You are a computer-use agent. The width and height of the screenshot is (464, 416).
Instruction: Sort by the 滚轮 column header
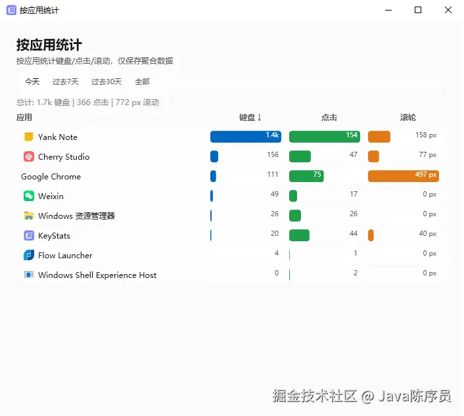407,118
